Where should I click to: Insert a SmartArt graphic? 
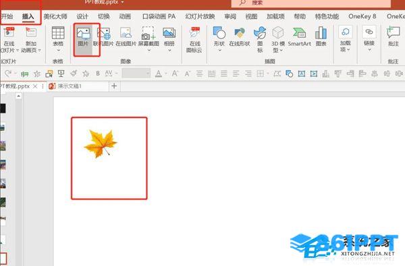tap(299, 37)
